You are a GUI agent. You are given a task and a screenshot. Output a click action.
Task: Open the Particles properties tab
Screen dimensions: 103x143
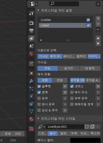(31, 89)
